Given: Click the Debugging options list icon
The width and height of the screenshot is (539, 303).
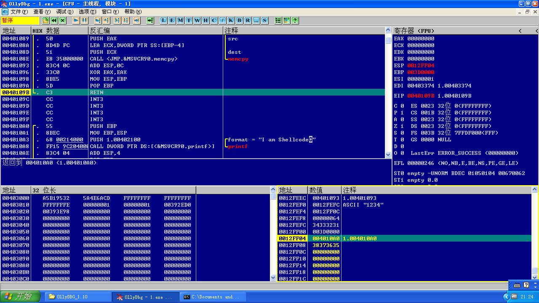Looking at the screenshot, I should coord(278,20).
